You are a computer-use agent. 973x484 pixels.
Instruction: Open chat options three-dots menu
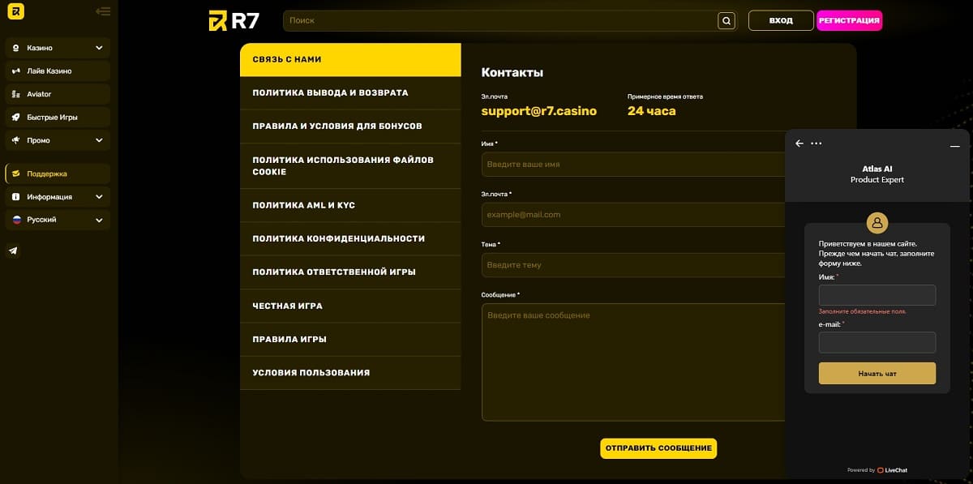point(817,143)
